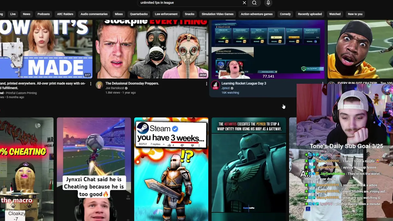Open the Learning Rocket League stream thumbnail

coord(268,49)
